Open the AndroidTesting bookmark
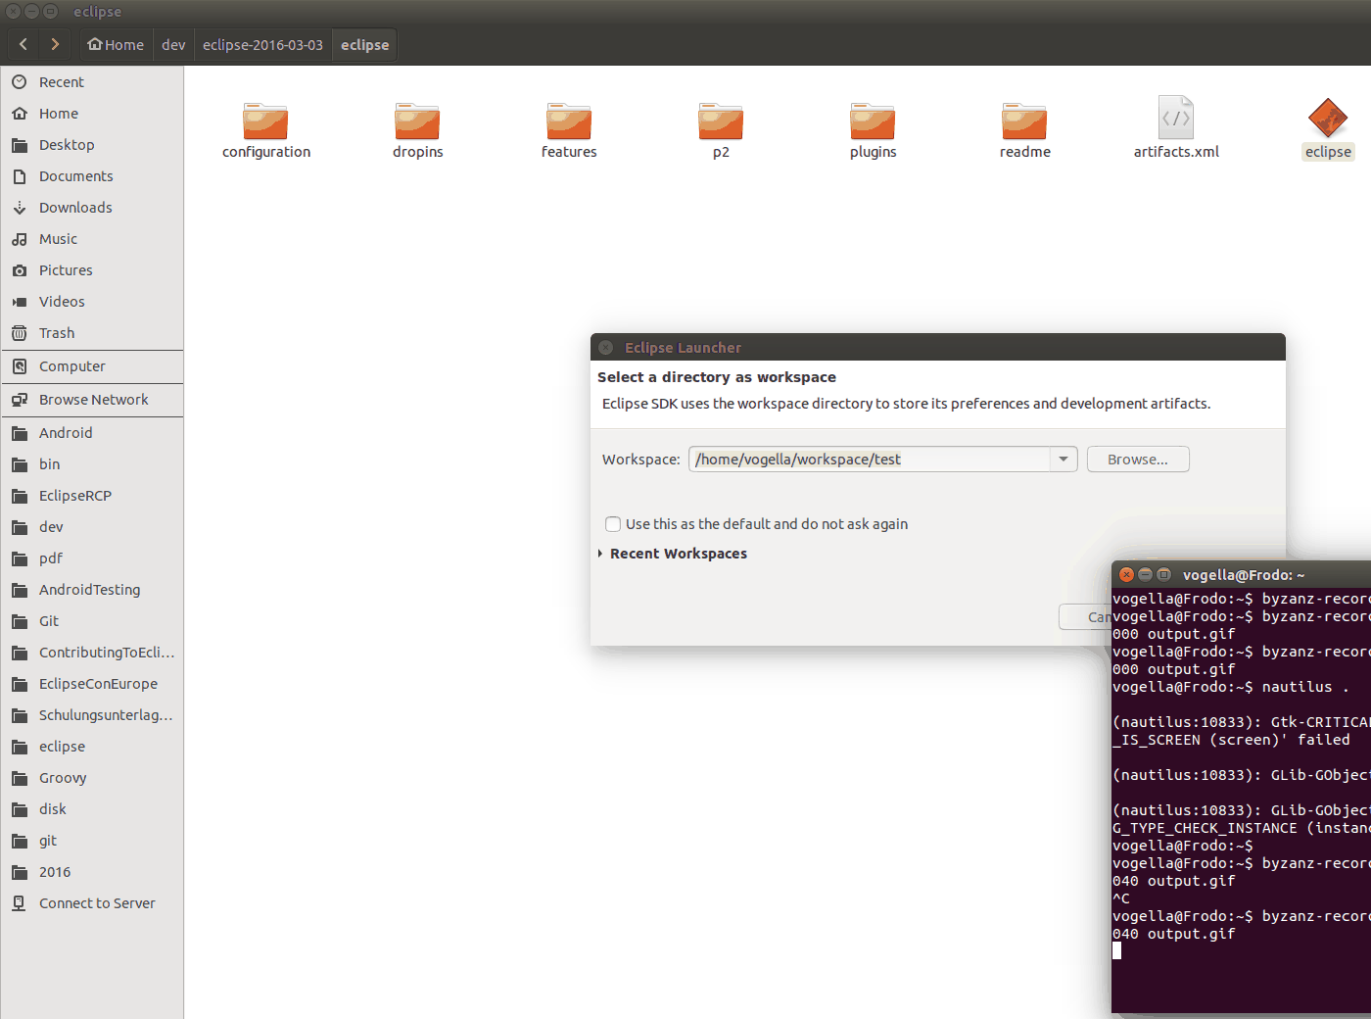Viewport: 1371px width, 1019px height. [x=92, y=590]
